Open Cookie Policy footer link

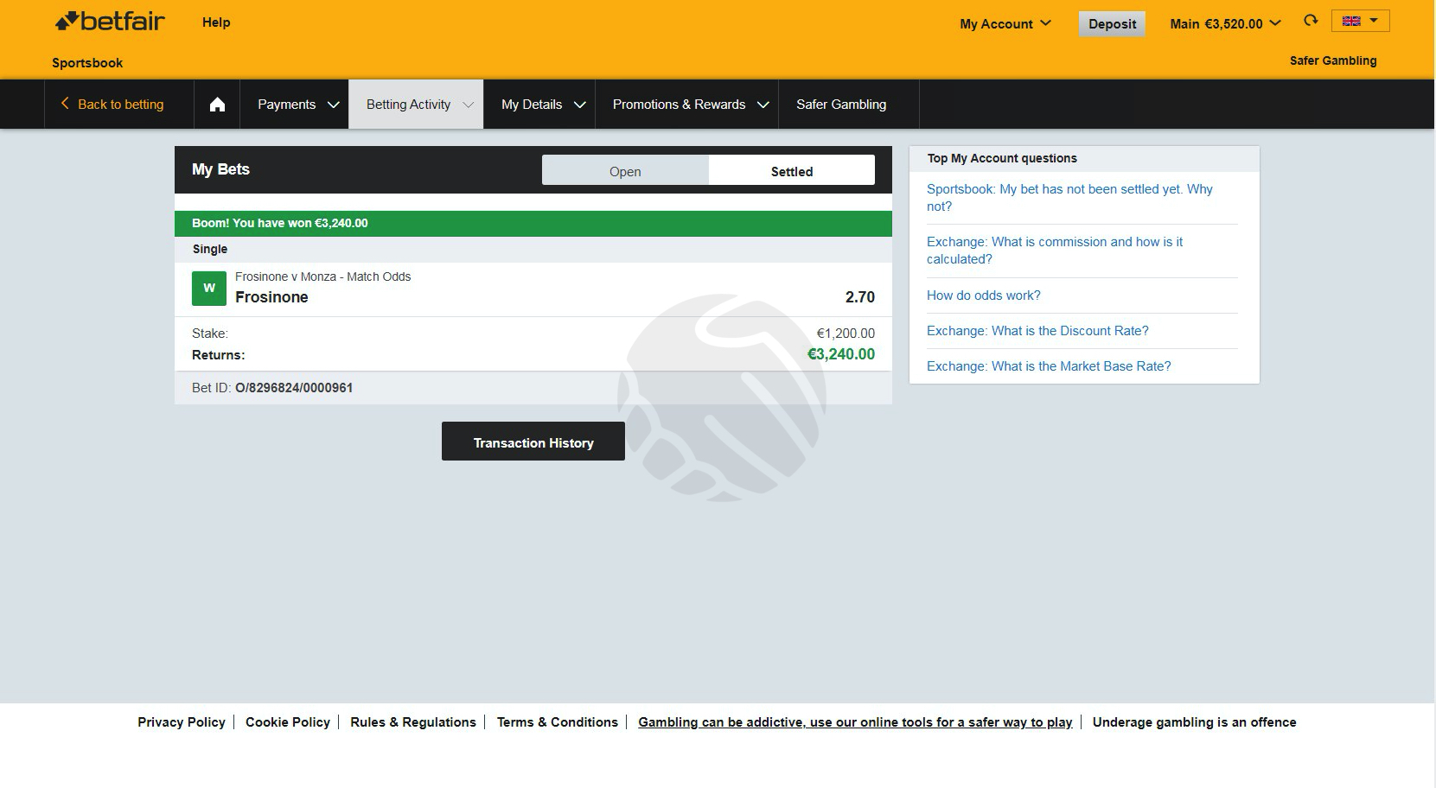[x=288, y=722]
